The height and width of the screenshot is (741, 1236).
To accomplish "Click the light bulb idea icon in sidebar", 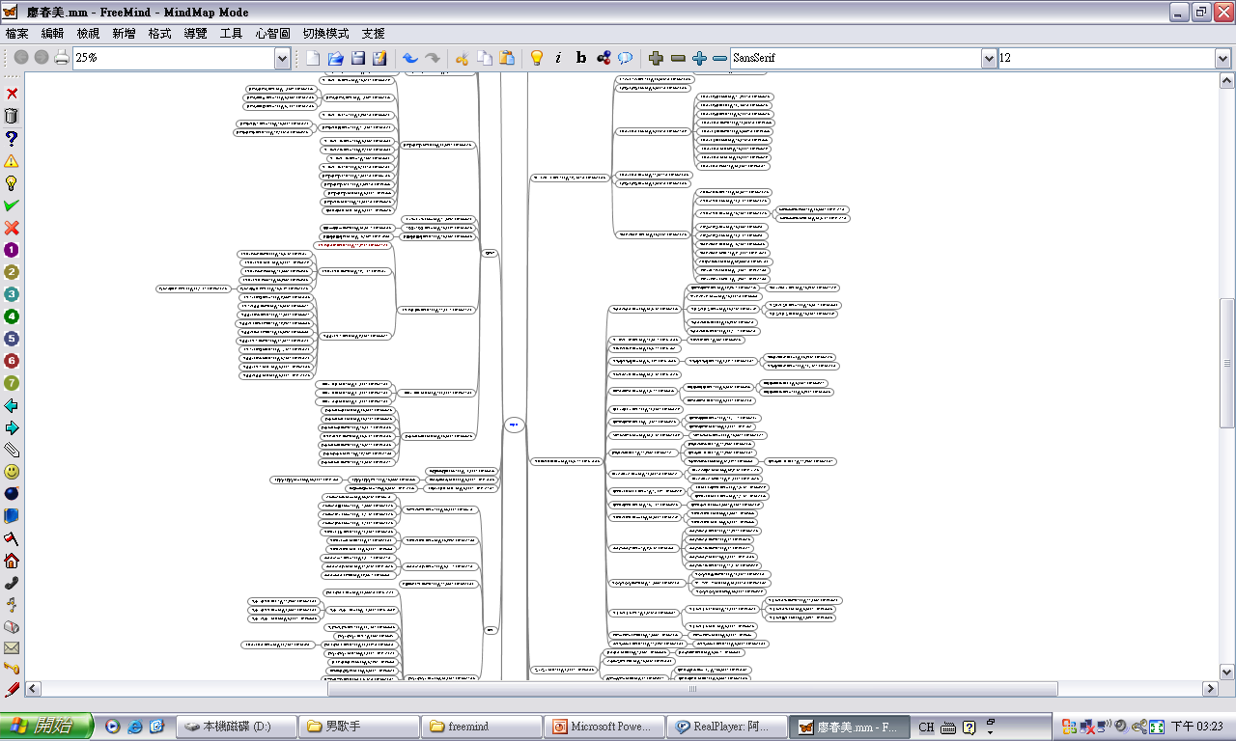I will click(12, 183).
